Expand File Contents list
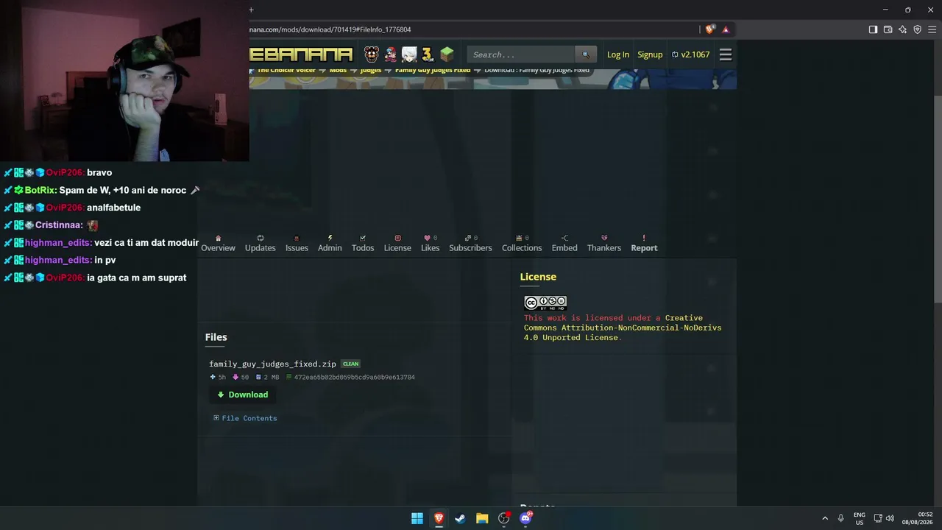Image resolution: width=942 pixels, height=530 pixels. [246, 418]
